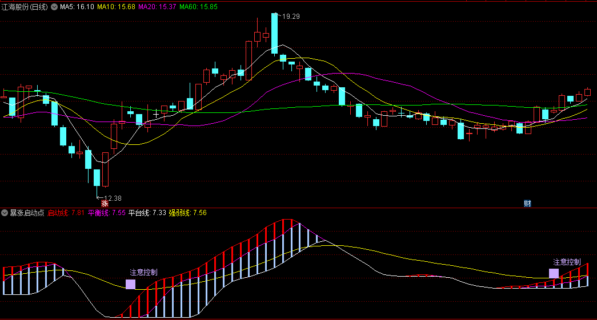Select the MA10 yellow legend label
The image size is (597, 320).
coord(116,7)
